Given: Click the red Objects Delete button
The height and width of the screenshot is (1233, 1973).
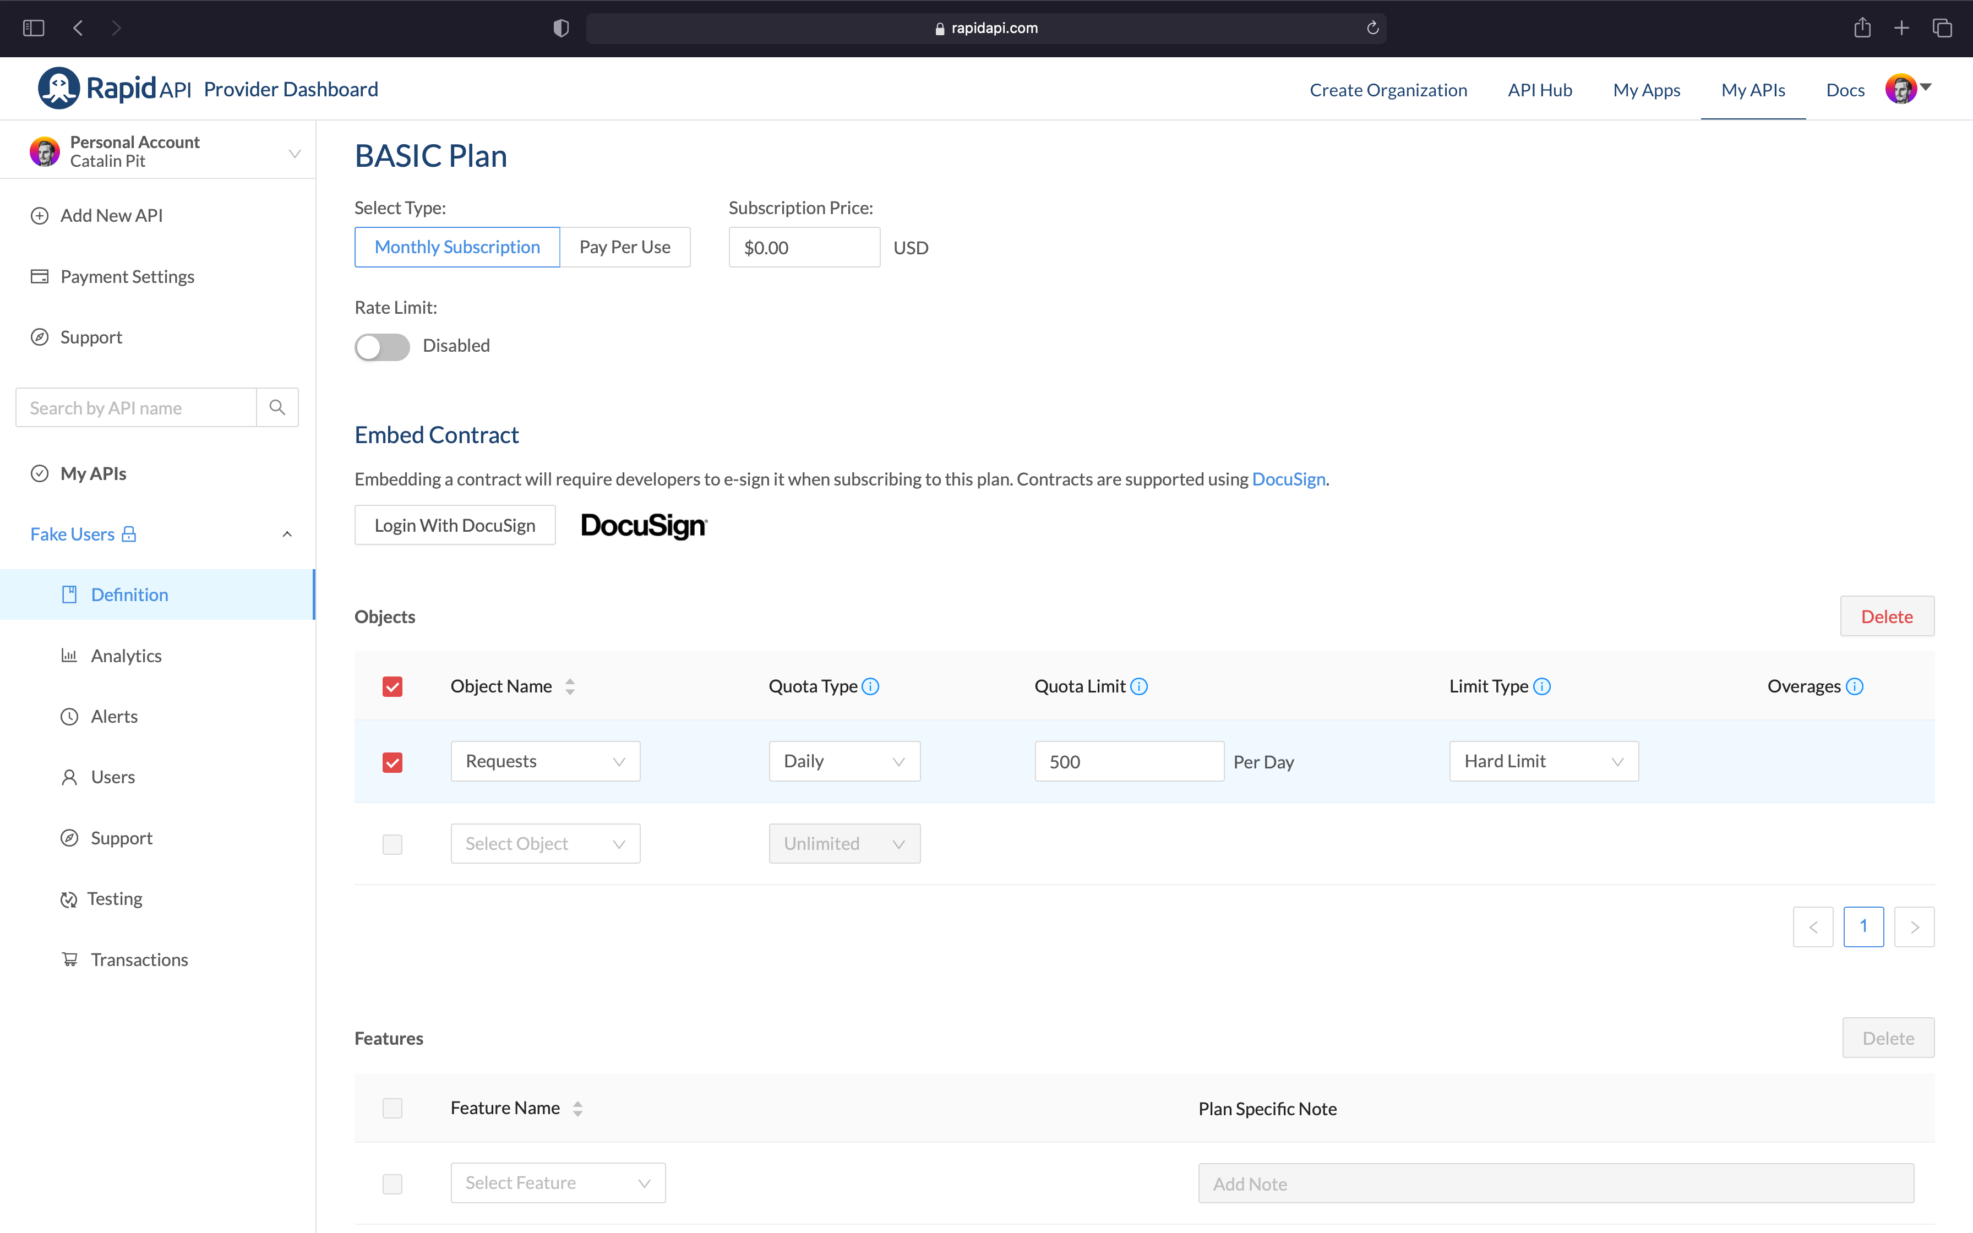Looking at the screenshot, I should [x=1887, y=616].
